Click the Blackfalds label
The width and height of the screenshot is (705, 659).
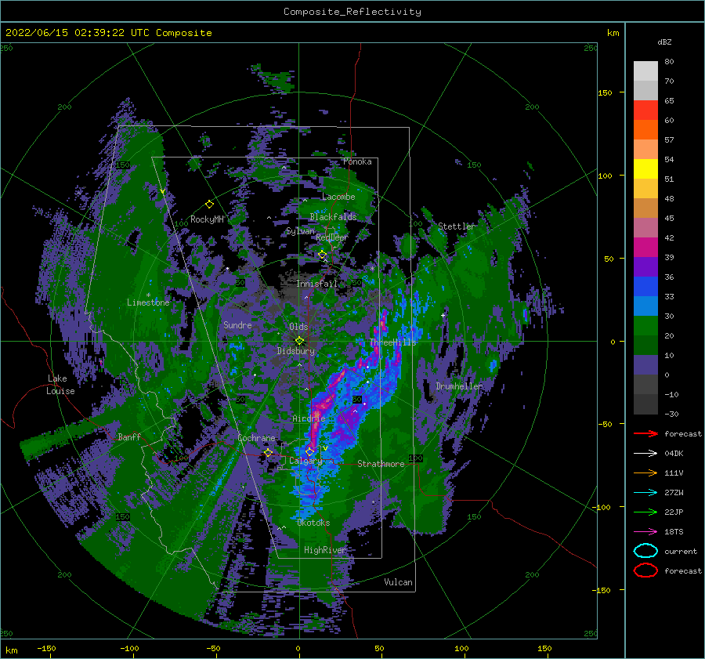(x=333, y=217)
